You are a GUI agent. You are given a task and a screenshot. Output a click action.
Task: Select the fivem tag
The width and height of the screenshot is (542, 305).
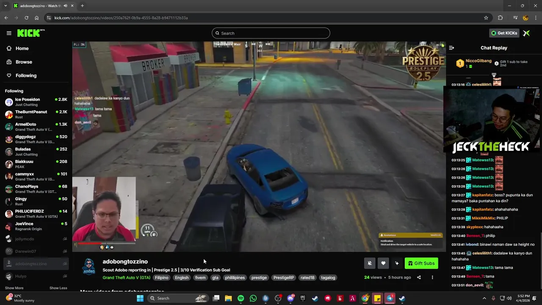click(200, 277)
